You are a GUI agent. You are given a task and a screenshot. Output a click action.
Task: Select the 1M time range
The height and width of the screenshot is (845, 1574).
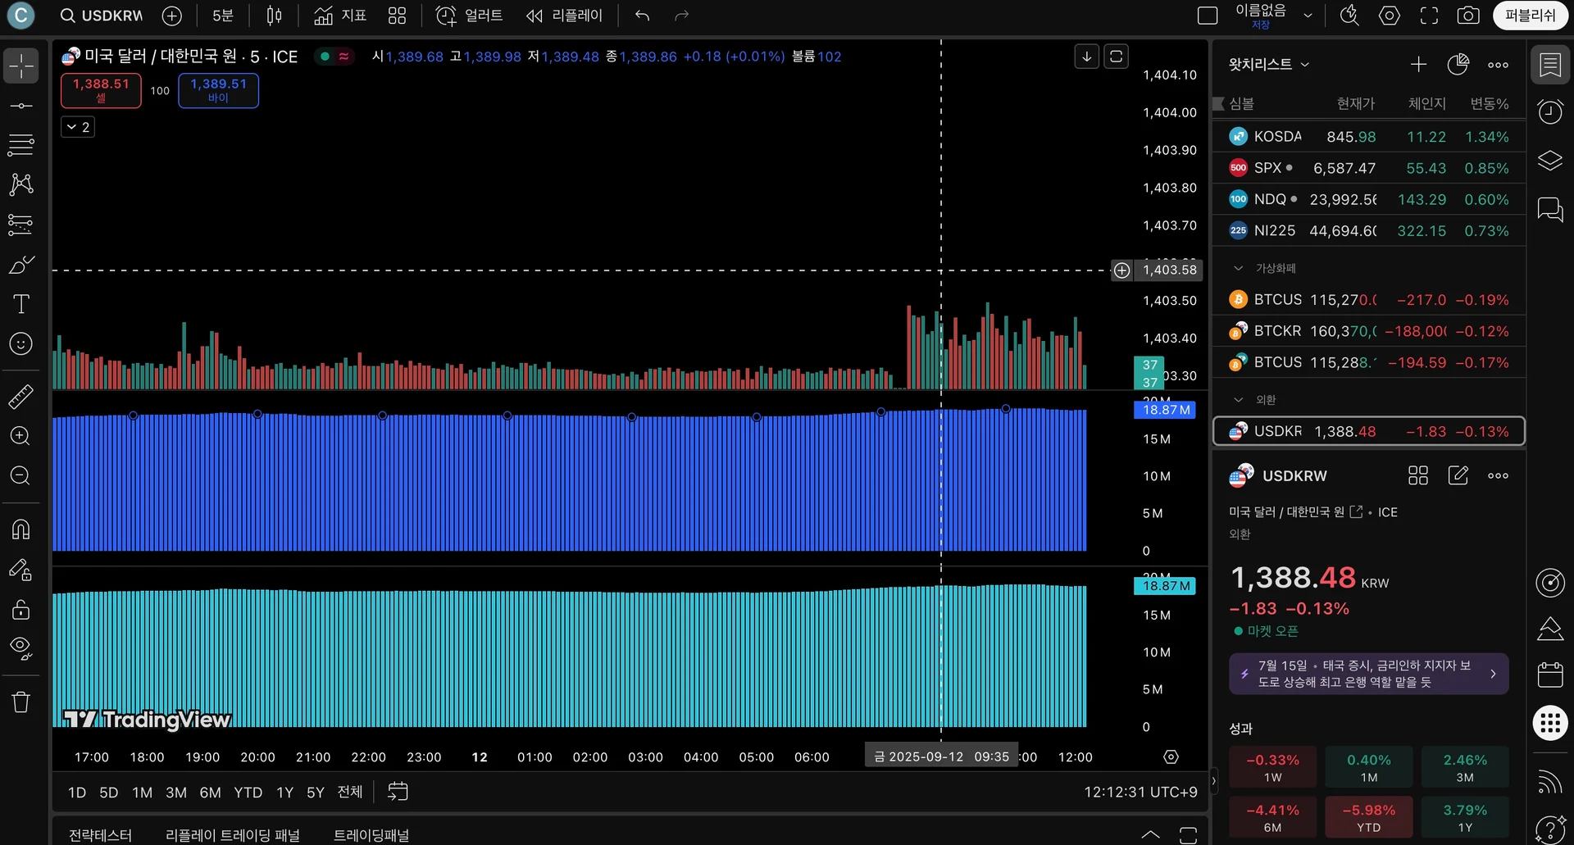tap(143, 793)
